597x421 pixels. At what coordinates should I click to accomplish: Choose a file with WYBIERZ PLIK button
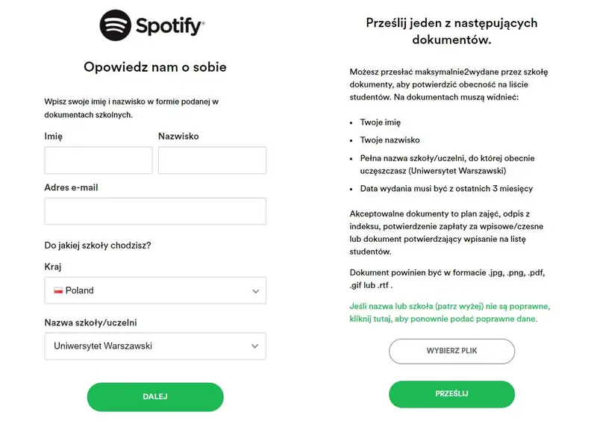[x=451, y=351]
